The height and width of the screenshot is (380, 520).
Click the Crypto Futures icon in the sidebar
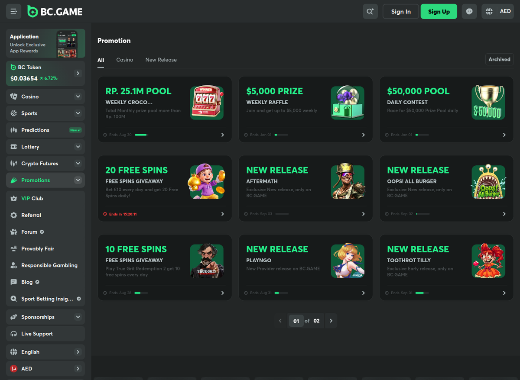pyautogui.click(x=13, y=164)
